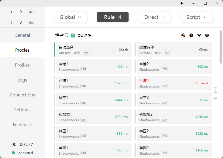This screenshot has width=223, height=158.
Task: Click the upload speed arrow indicator
Action: 11,12
